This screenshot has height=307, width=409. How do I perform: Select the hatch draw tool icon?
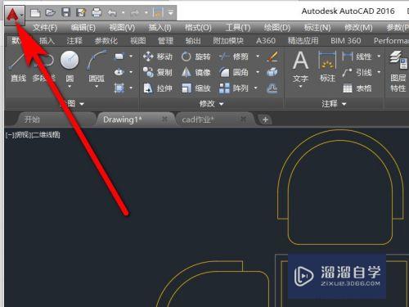coord(119,88)
